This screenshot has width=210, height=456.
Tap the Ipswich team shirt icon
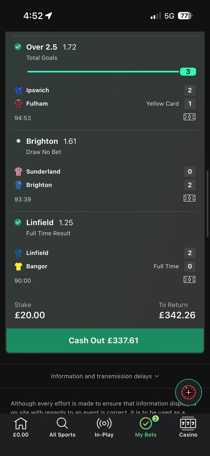pos(19,90)
